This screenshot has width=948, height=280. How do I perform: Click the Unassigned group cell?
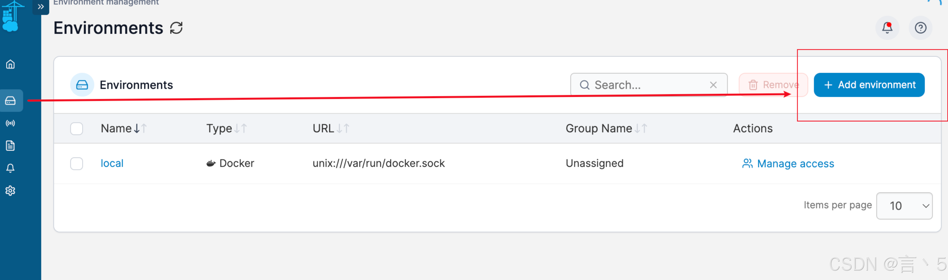coord(594,163)
